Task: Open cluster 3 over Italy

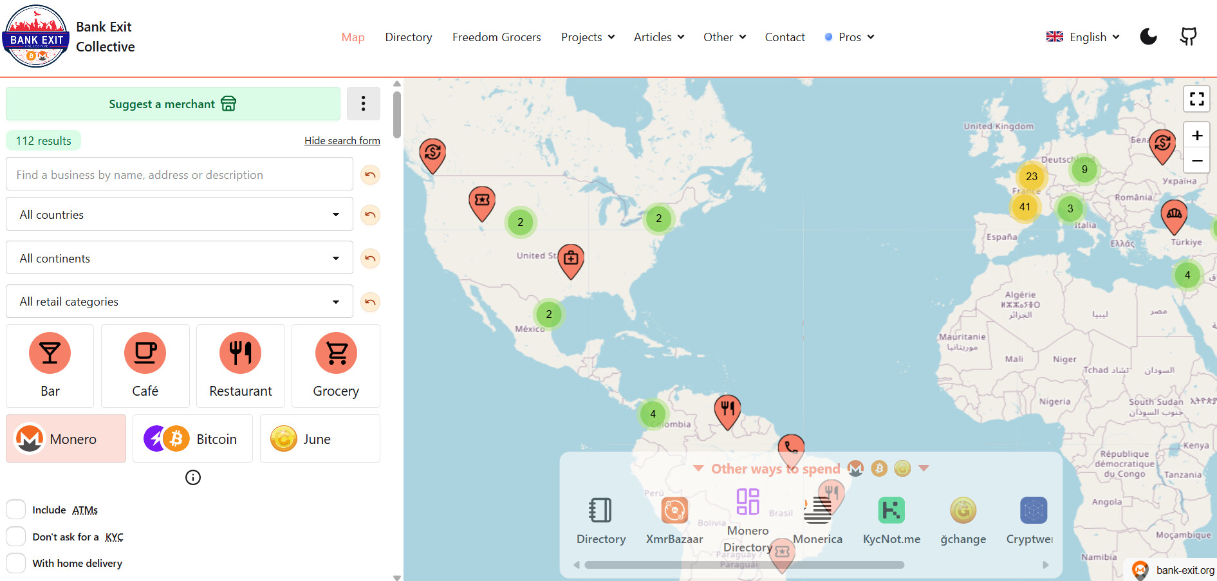Action: pos(1070,208)
